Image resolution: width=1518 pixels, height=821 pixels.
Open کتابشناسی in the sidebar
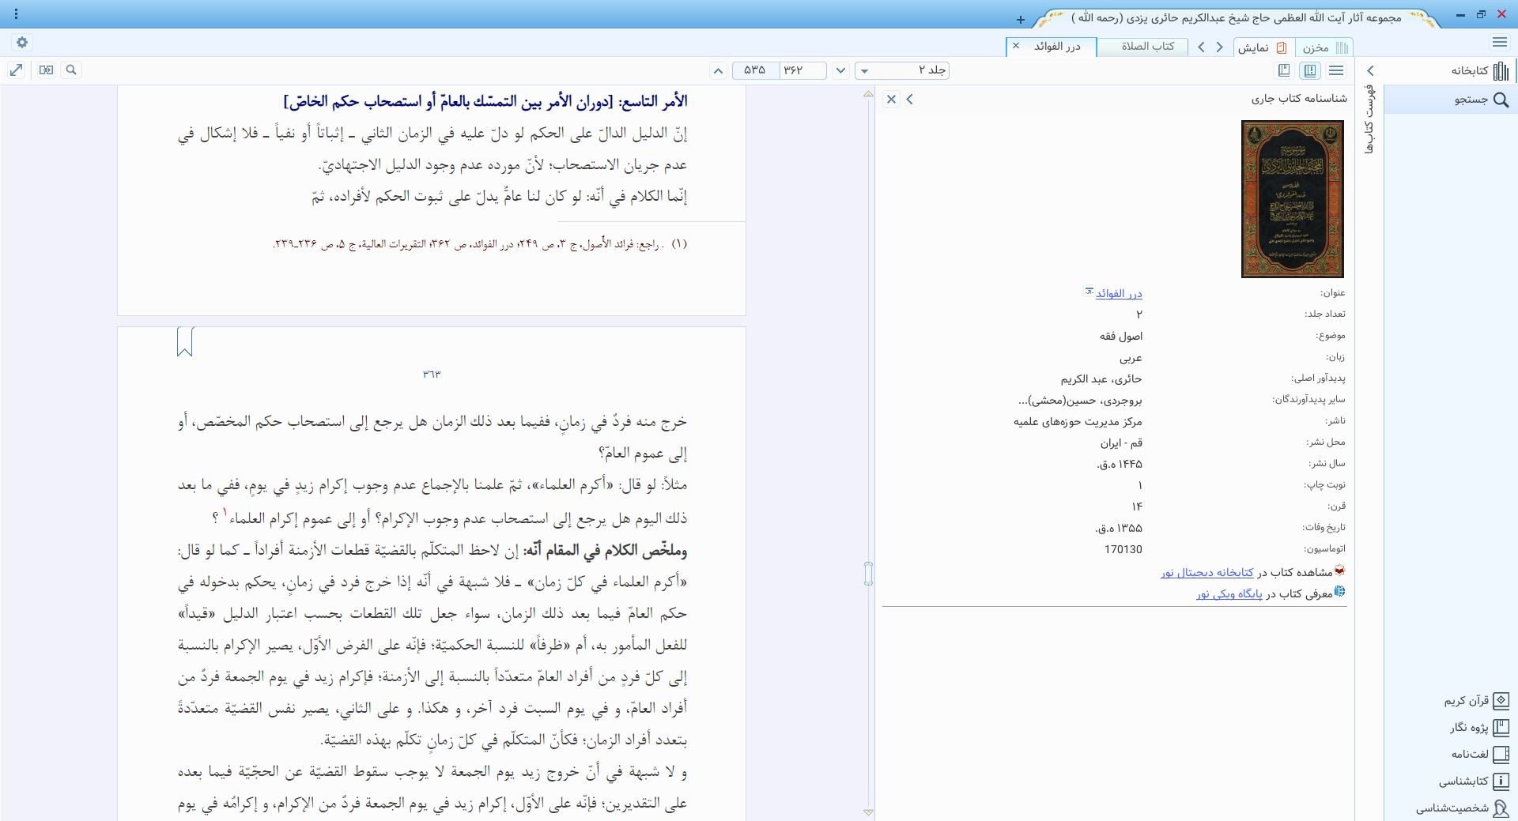(1474, 781)
